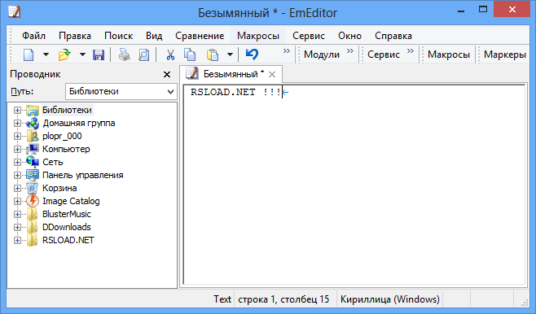Image resolution: width=536 pixels, height=314 pixels.
Task: Open the Окно menu
Action: 349,36
